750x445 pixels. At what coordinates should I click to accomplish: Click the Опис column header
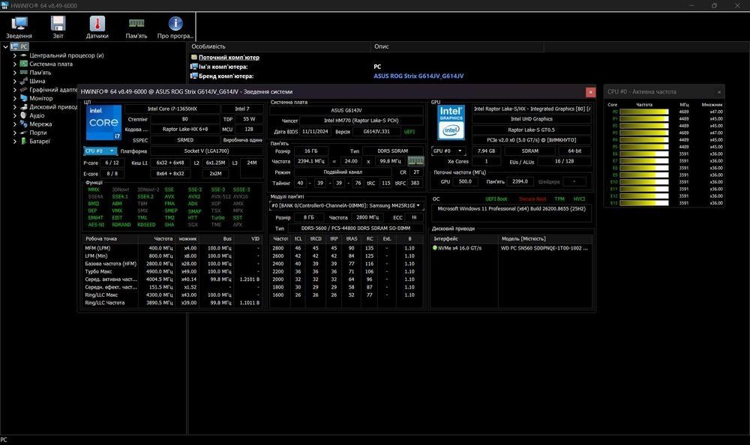457,46
